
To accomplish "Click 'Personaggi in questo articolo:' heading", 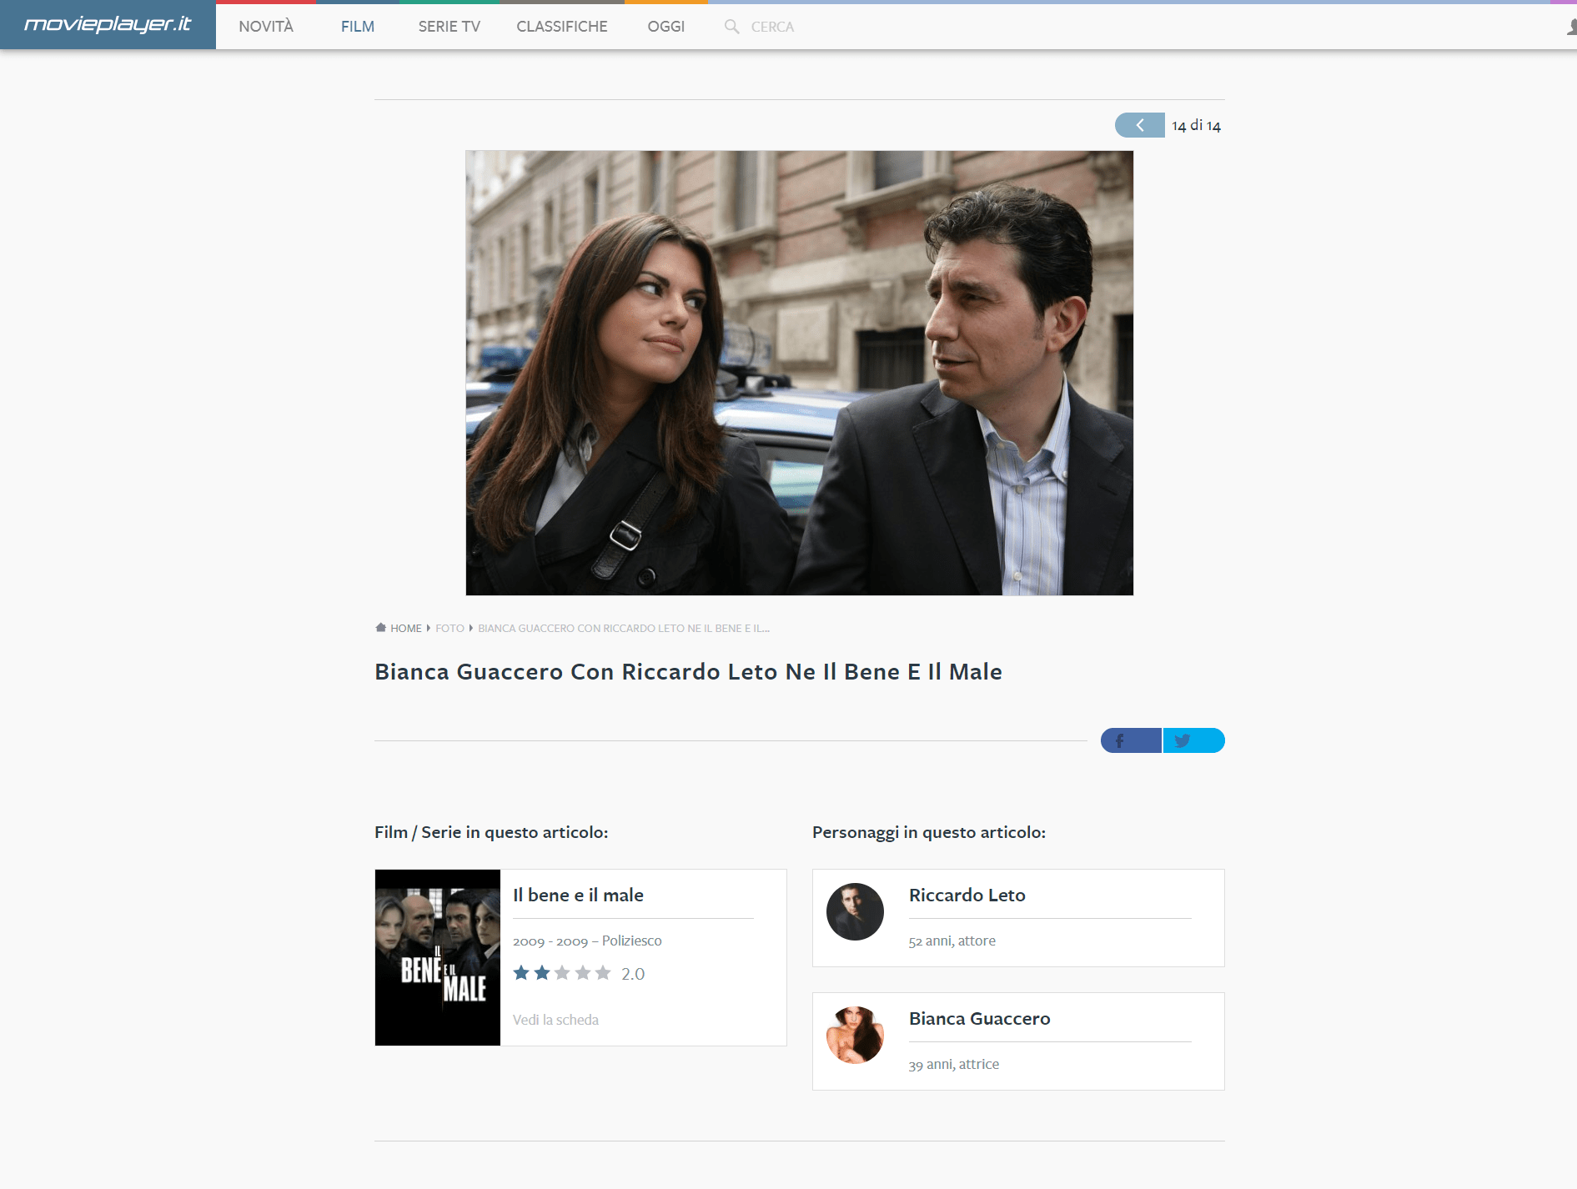I will pos(929,832).
